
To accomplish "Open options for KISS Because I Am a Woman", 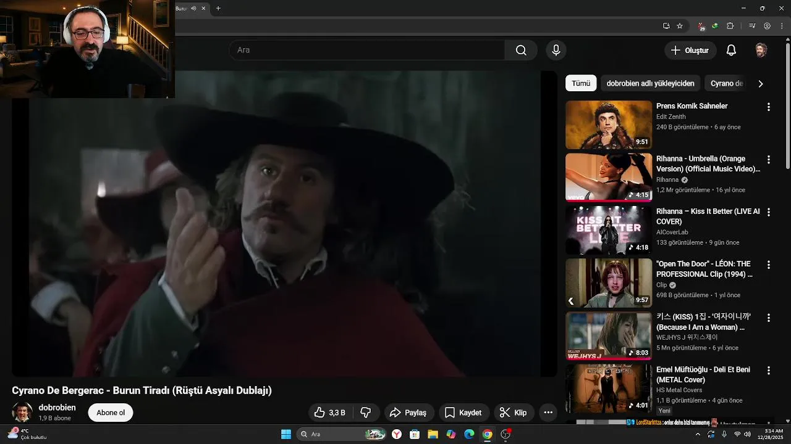I will pos(769,318).
